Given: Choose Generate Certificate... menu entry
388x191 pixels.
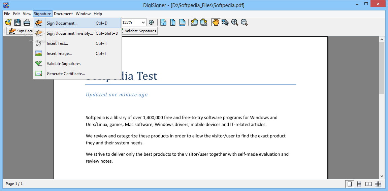Looking at the screenshot, I should 77,73.
